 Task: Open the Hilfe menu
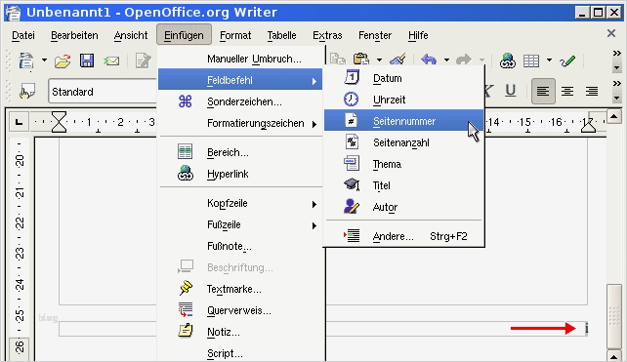coord(418,35)
